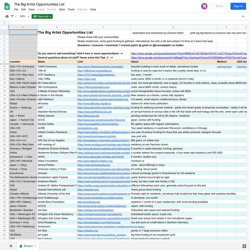Select row 8 header number

[x=4, y=61]
